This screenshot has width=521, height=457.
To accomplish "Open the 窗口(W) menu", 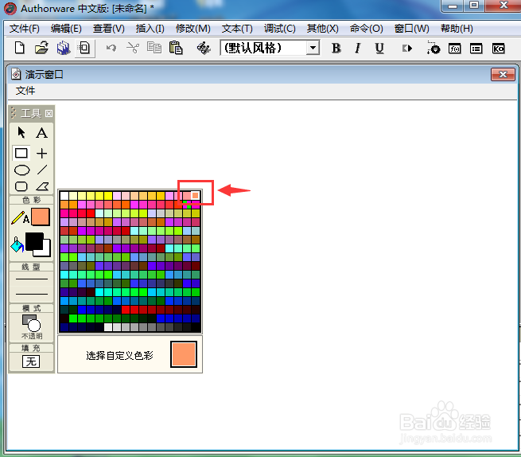I will (x=411, y=29).
